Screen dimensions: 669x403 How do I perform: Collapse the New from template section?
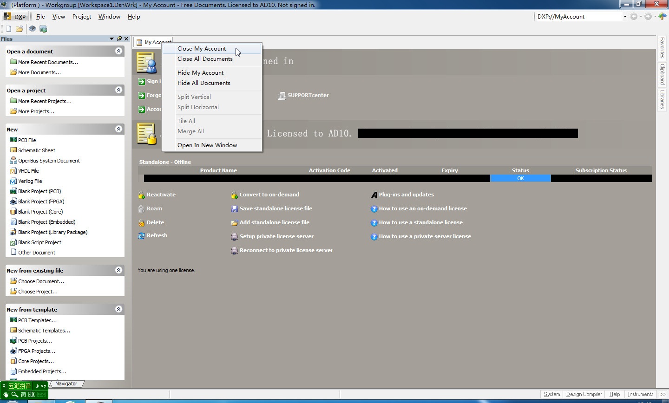pos(119,309)
